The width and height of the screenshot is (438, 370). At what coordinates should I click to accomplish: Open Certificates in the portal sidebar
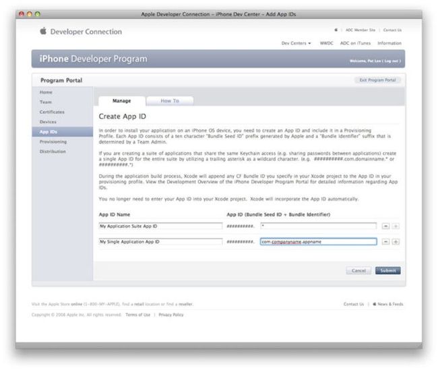52,112
